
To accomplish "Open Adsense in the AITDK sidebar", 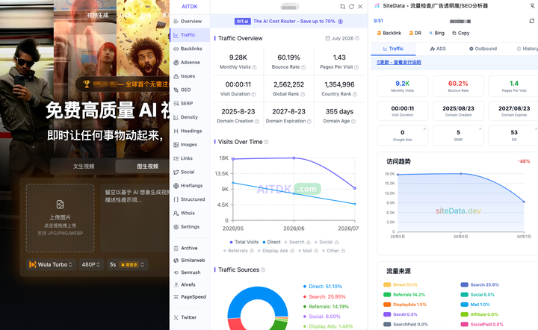I will click(188, 63).
